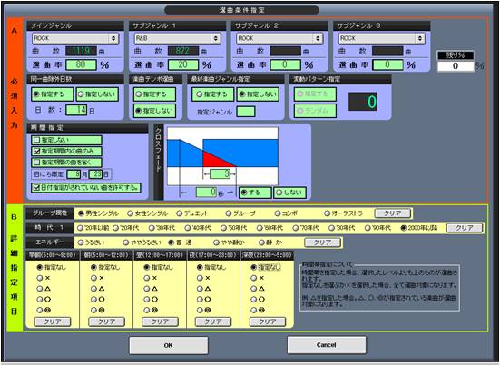Select the 2000年以降 era option
Image resolution: width=500 pixels, height=366 pixels.
(419, 228)
